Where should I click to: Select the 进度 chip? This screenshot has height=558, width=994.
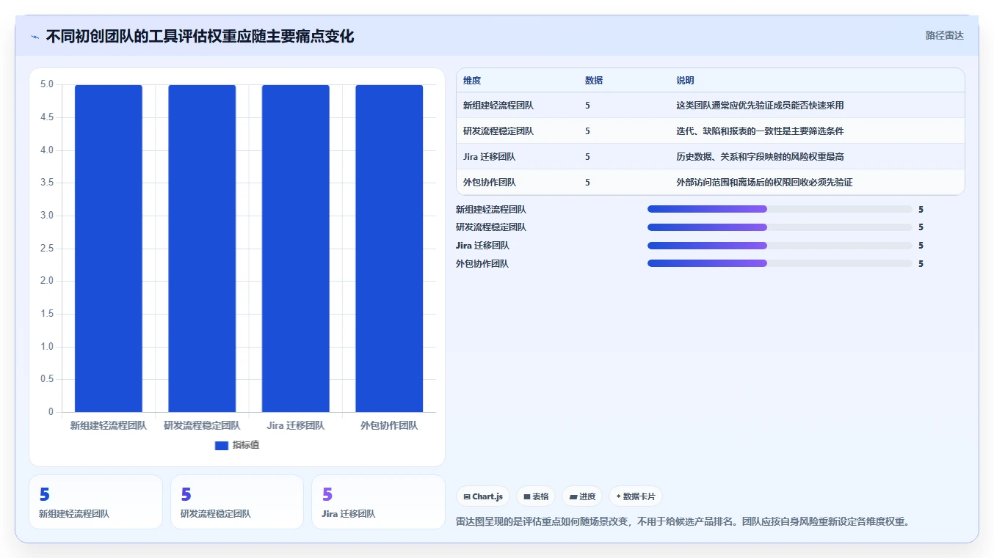[x=582, y=496]
